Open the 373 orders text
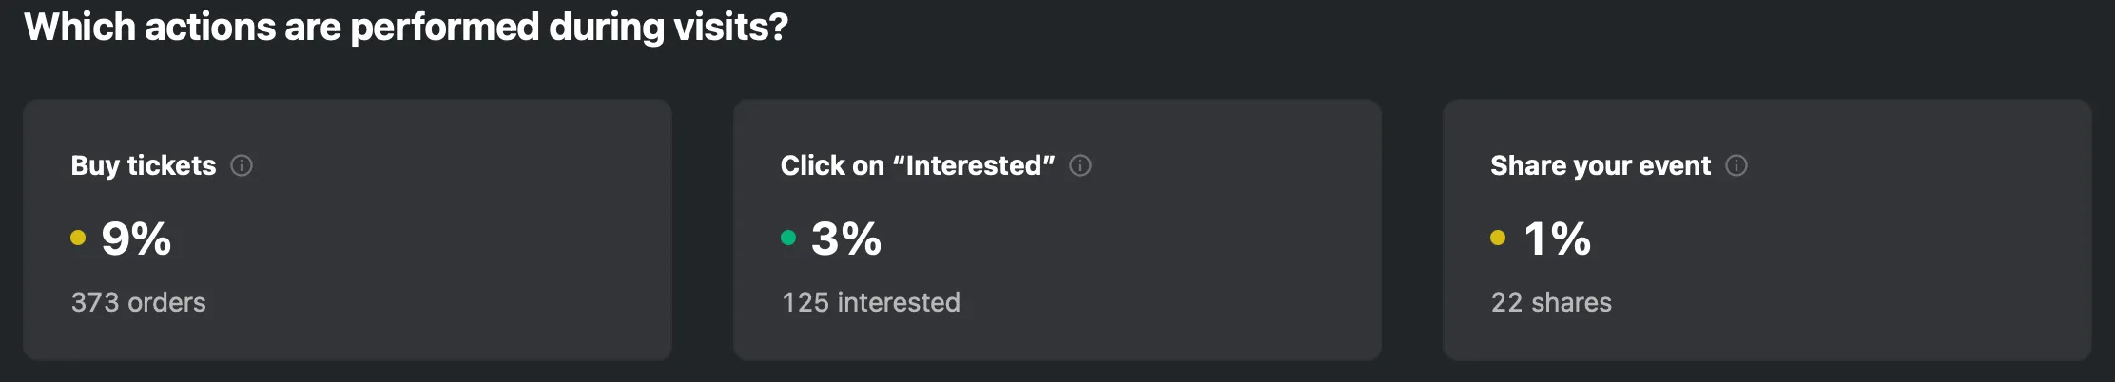The image size is (2115, 382). [x=139, y=302]
